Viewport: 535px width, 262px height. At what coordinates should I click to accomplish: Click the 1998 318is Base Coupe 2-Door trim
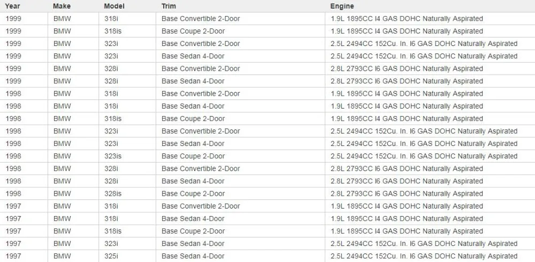[193, 119]
